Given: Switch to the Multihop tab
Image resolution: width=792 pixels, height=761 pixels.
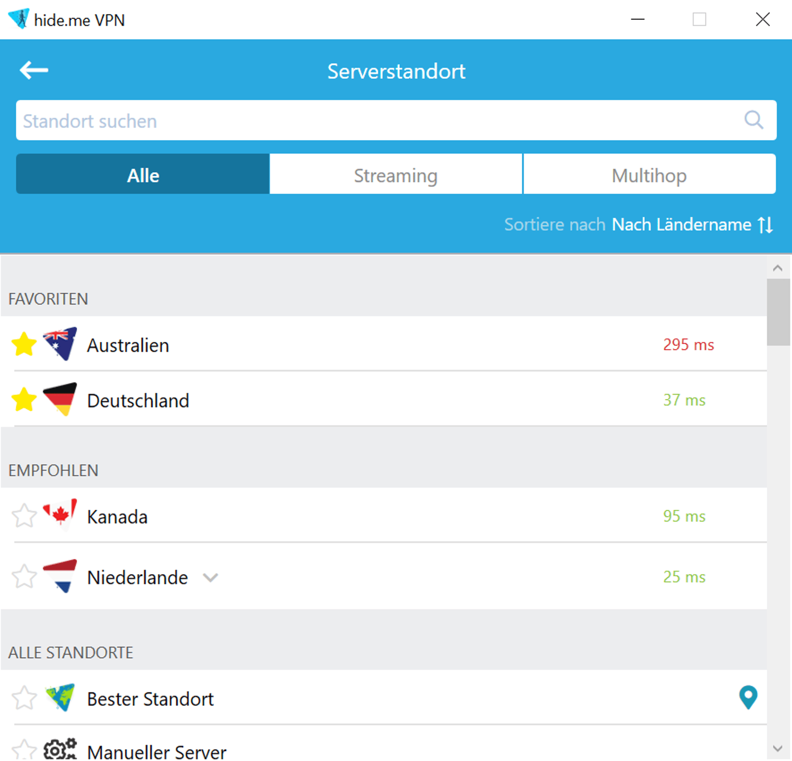Looking at the screenshot, I should [649, 174].
